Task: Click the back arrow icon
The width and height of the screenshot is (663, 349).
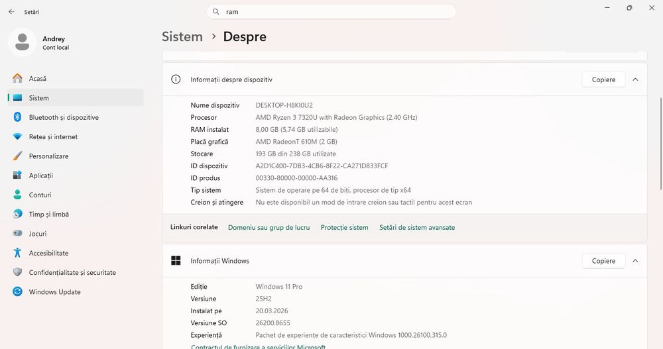Action: point(11,12)
